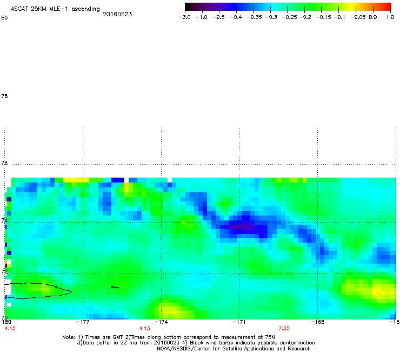
Task: Select the longitude label -168
Action: 318,322
